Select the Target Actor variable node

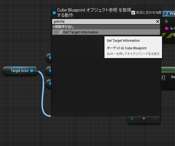20,71
